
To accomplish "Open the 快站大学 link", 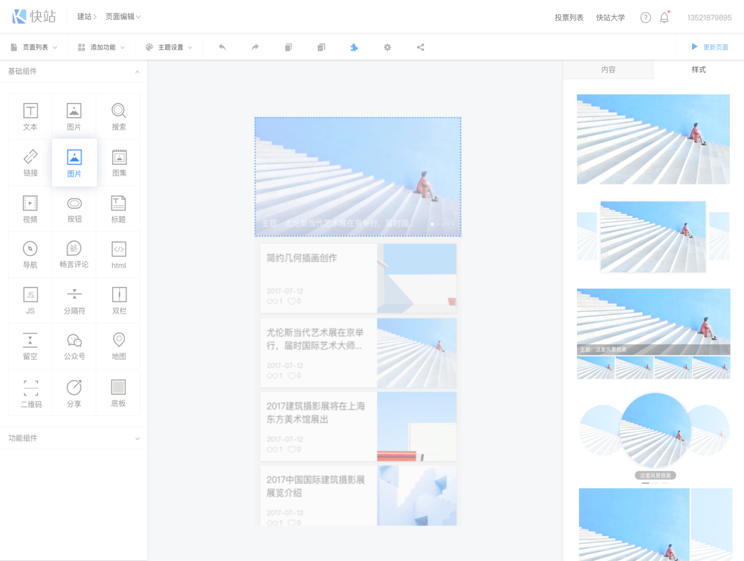I will [x=610, y=18].
